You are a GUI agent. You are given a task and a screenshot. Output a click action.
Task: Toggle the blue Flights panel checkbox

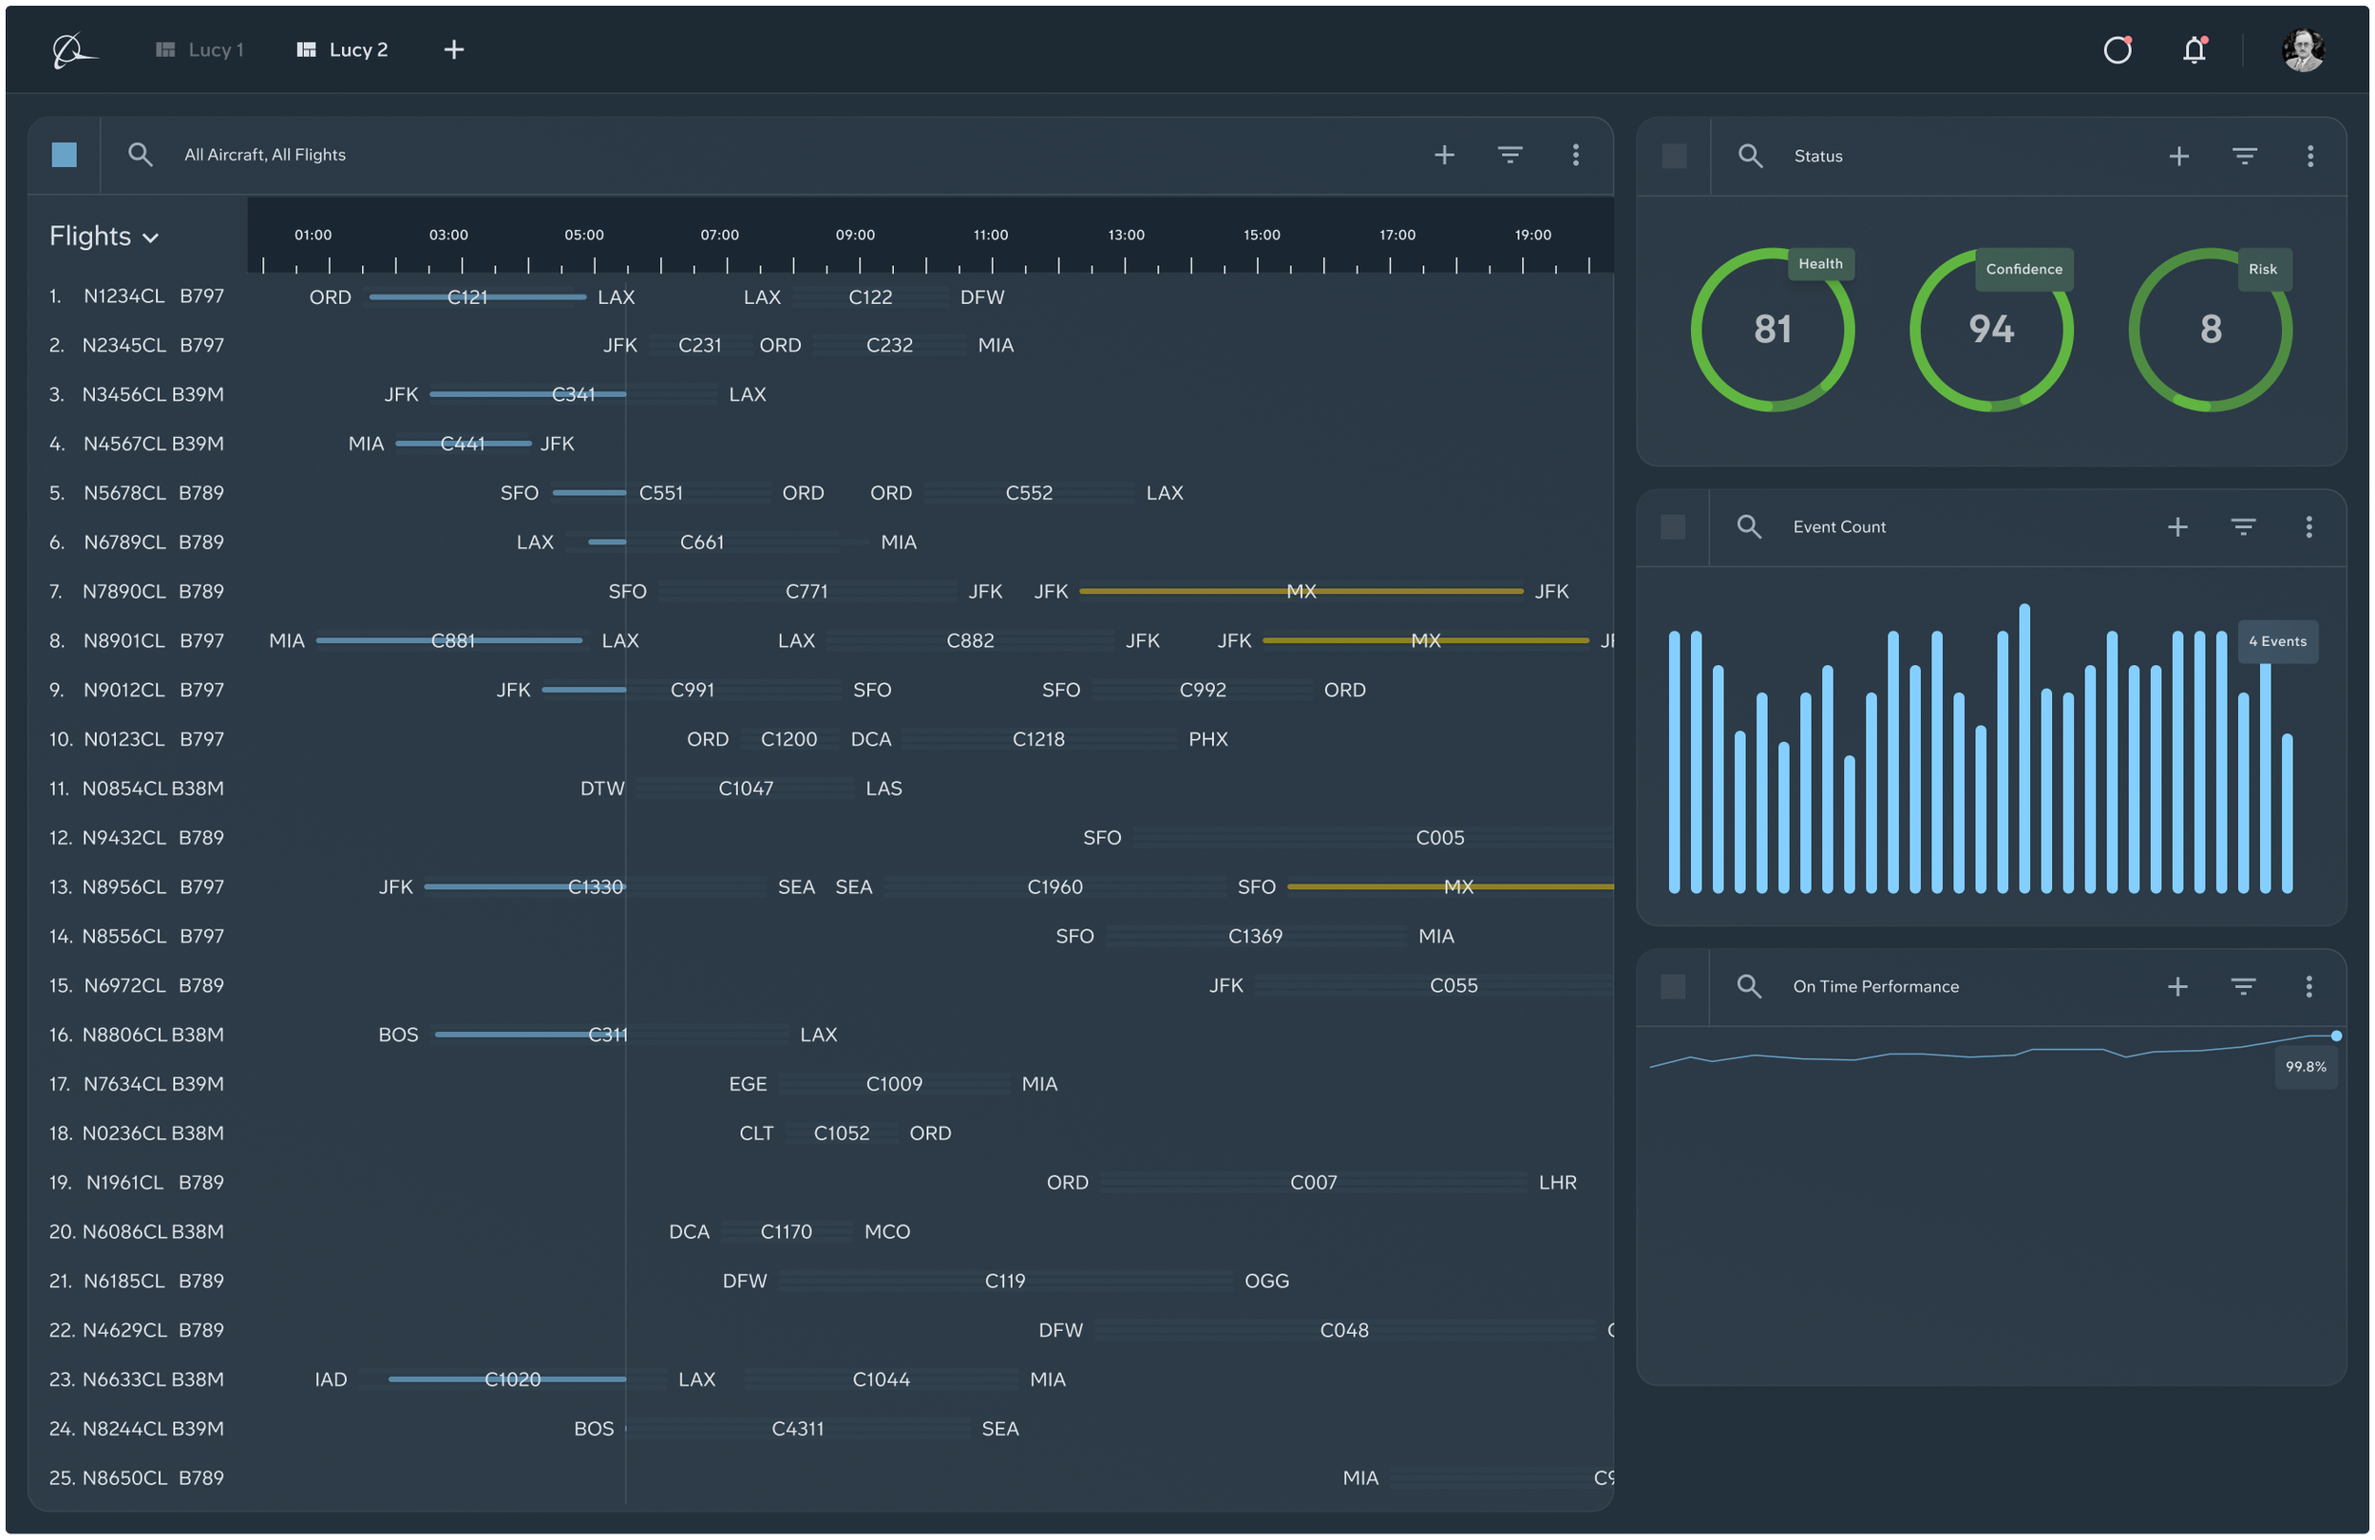pyautogui.click(x=64, y=155)
